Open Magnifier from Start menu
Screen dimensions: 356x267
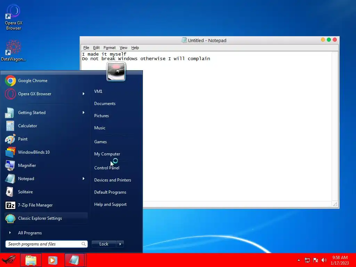click(46, 165)
